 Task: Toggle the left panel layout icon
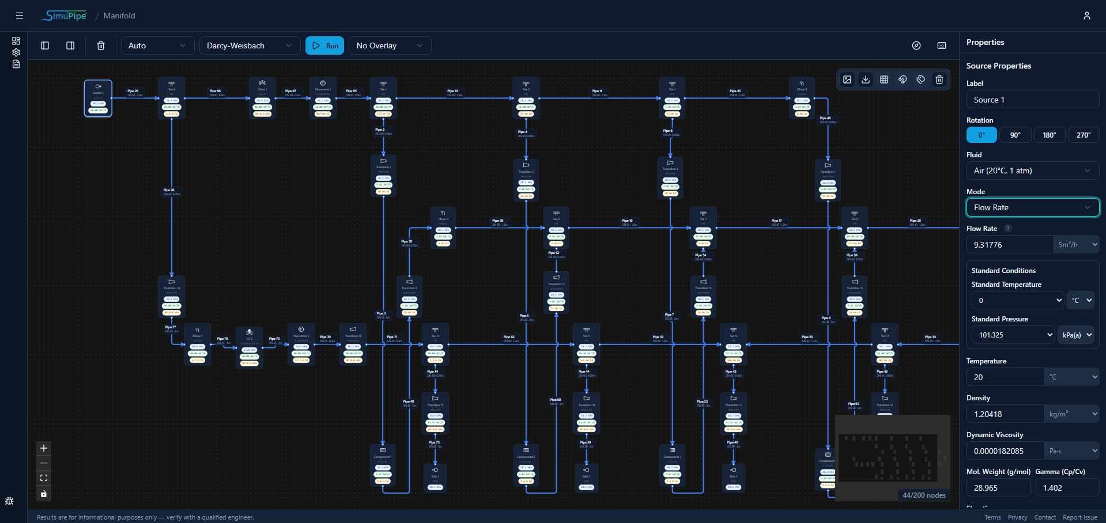pos(45,46)
